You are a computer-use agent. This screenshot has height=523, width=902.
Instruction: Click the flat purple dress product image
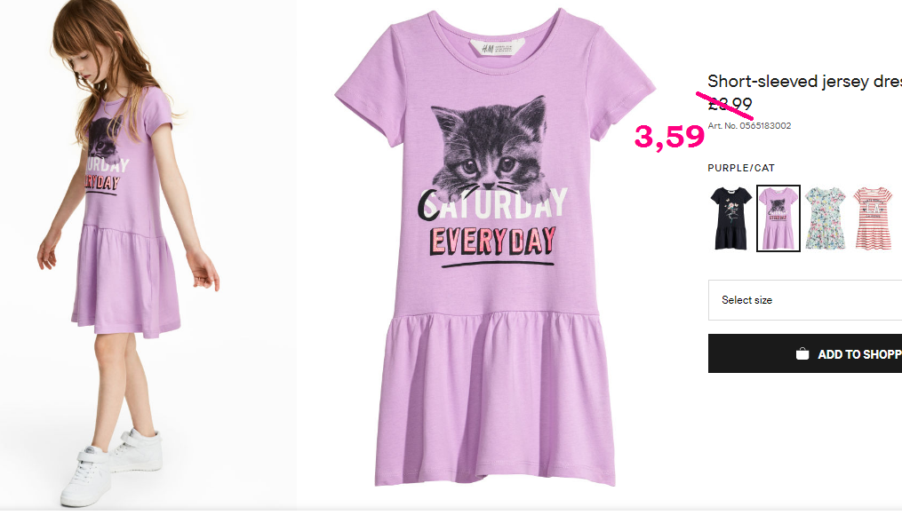pos(495,247)
